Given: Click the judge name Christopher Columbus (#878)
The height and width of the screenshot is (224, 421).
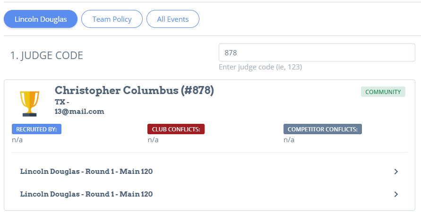Looking at the screenshot, I should pos(134,91).
